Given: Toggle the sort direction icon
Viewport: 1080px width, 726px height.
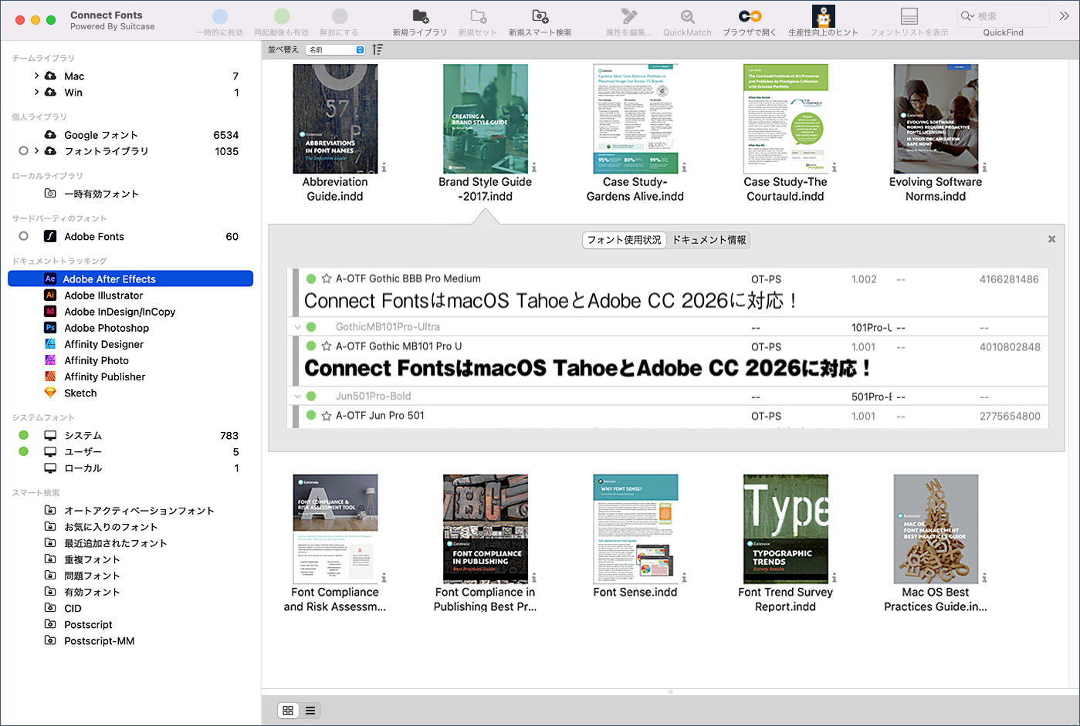Looking at the screenshot, I should [x=377, y=49].
